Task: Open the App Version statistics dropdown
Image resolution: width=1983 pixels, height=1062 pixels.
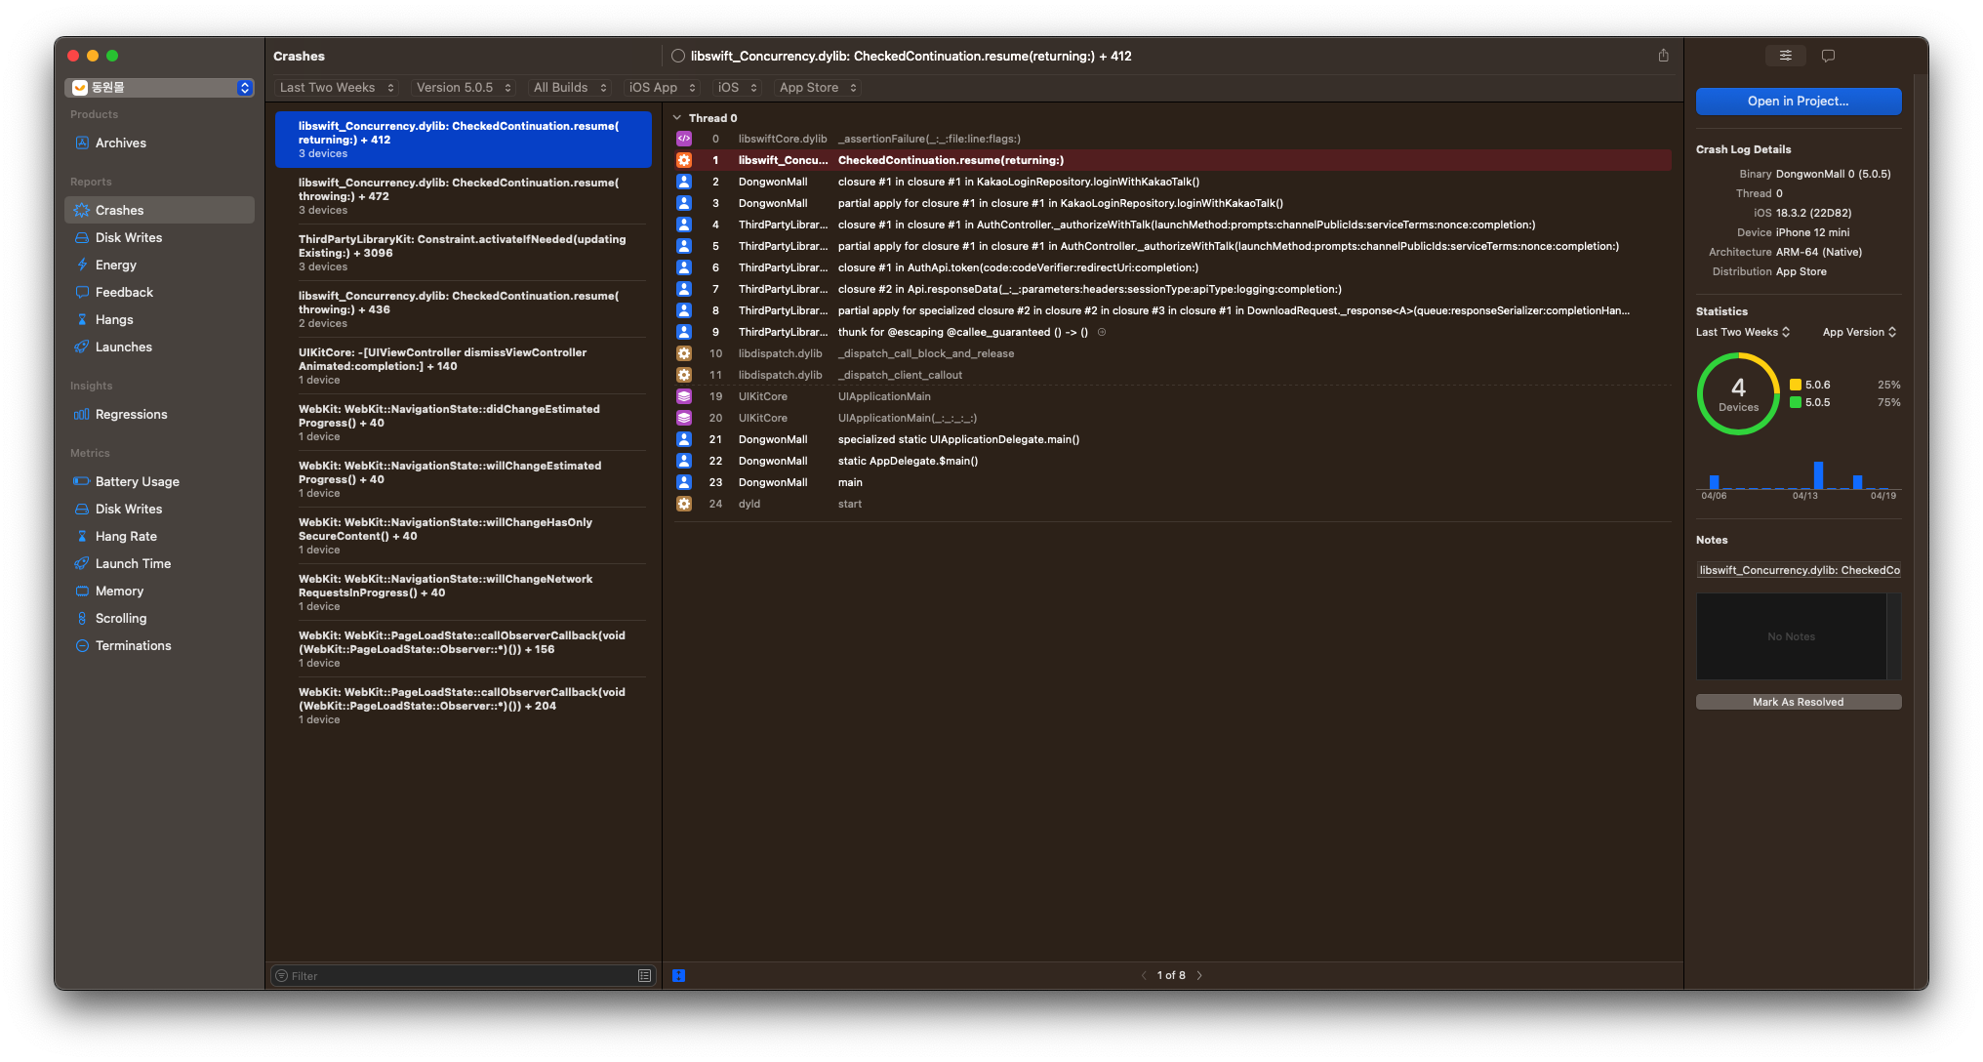Action: tap(1859, 332)
